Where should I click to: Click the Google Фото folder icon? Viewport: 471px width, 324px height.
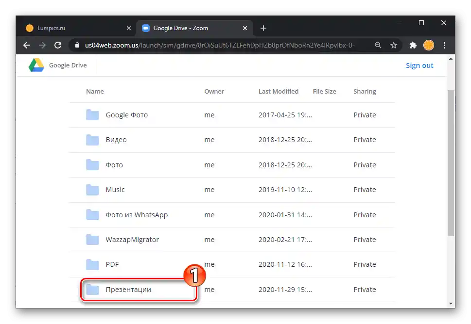tap(92, 115)
